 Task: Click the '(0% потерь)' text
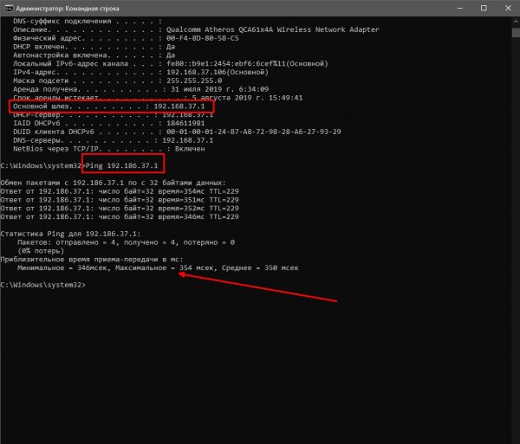pyautogui.click(x=41, y=251)
